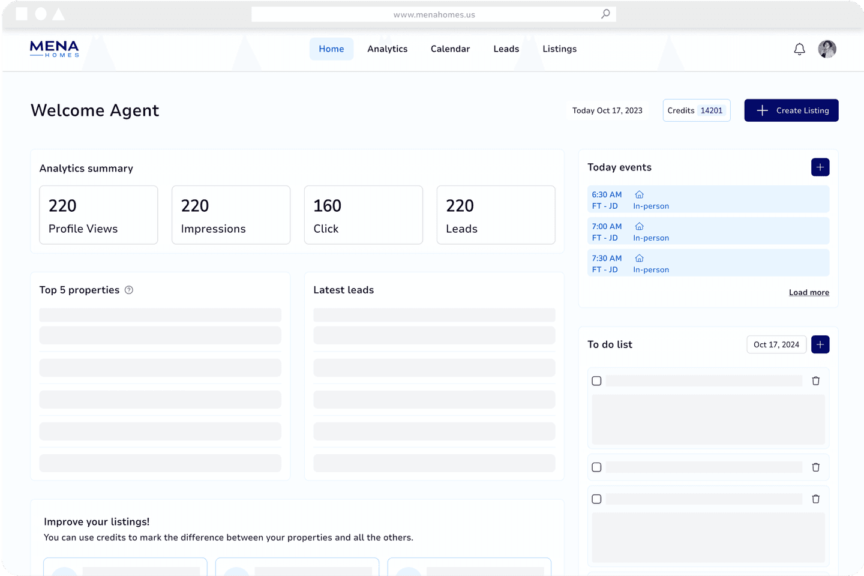The image size is (864, 576).
Task: Click the browser address bar search icon
Action: [x=605, y=14]
